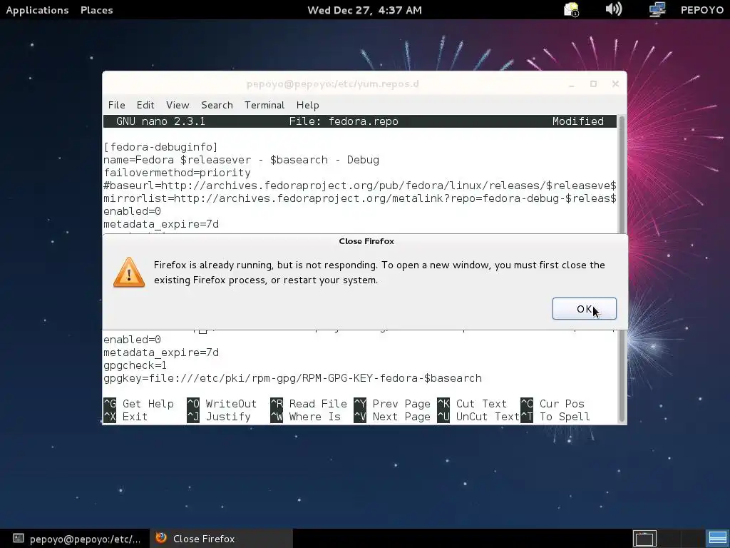Click the Close Firefox dialog title
The width and height of the screenshot is (730, 548).
click(366, 241)
